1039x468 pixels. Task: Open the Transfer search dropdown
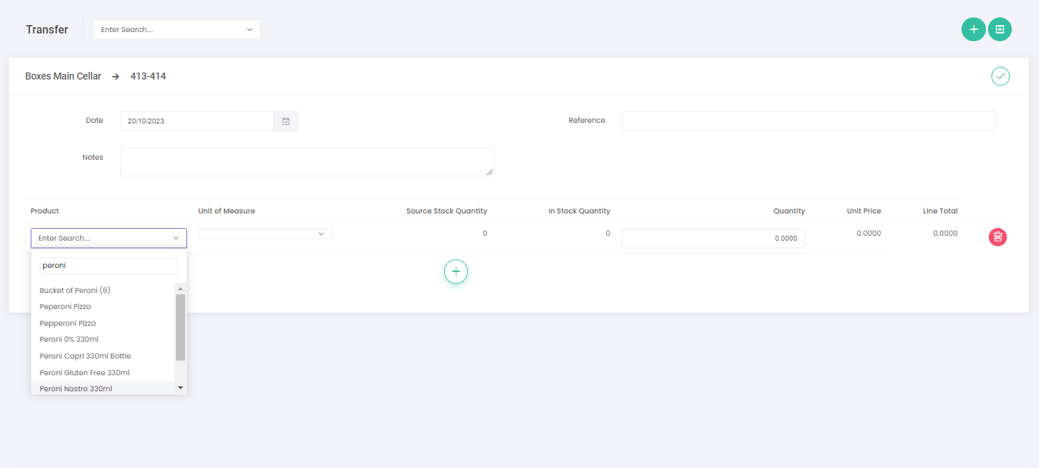pos(176,29)
